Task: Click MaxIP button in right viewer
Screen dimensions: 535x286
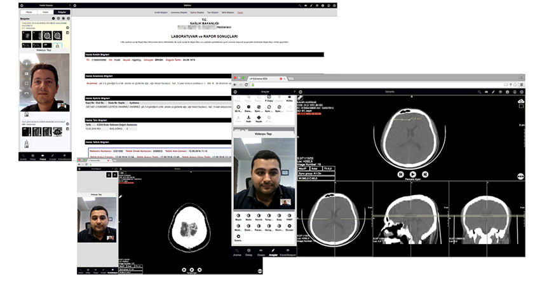Action: [302, 168]
